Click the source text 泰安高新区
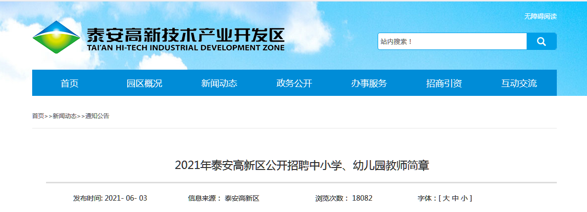 pyautogui.click(x=242, y=198)
